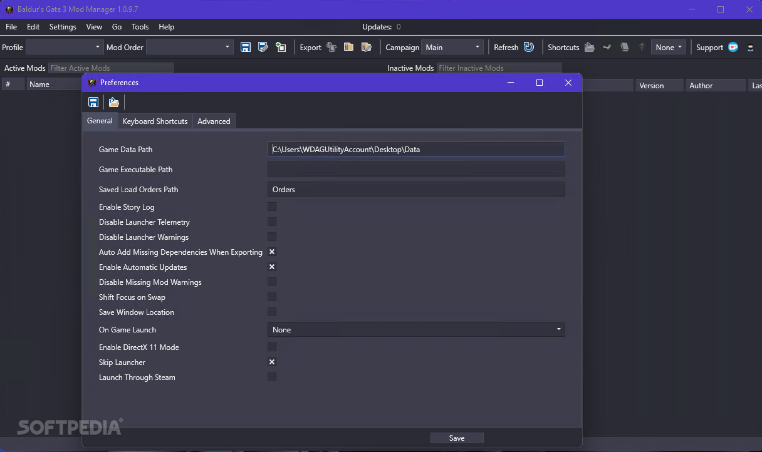Open the View menu
This screenshot has width=762, height=452.
point(94,27)
